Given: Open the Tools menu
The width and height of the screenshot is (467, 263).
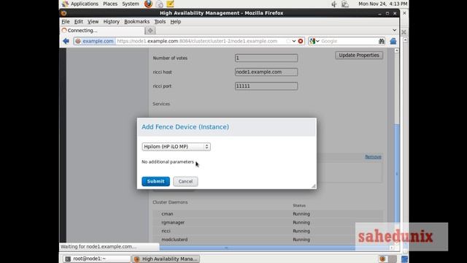Looking at the screenshot, I should pos(160,21).
